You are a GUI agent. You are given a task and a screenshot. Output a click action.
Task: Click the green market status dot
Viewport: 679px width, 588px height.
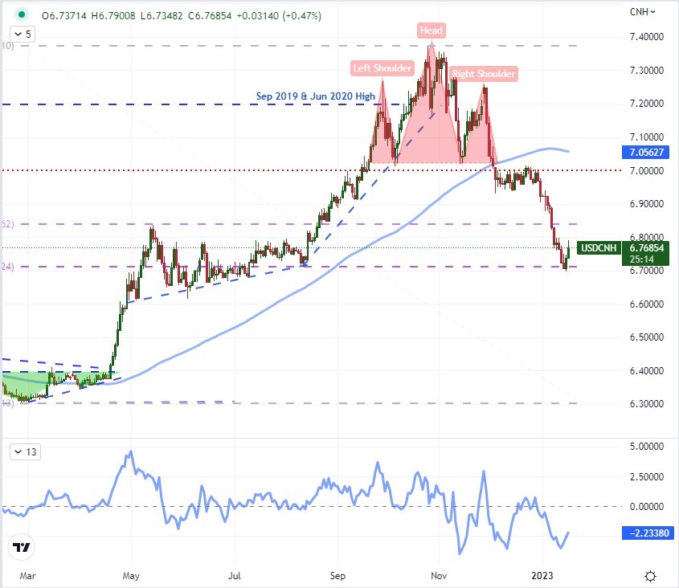tap(21, 14)
